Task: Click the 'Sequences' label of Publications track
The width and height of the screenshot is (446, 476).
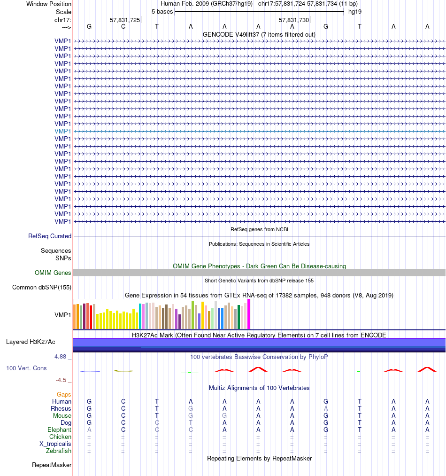Action: (x=56, y=251)
